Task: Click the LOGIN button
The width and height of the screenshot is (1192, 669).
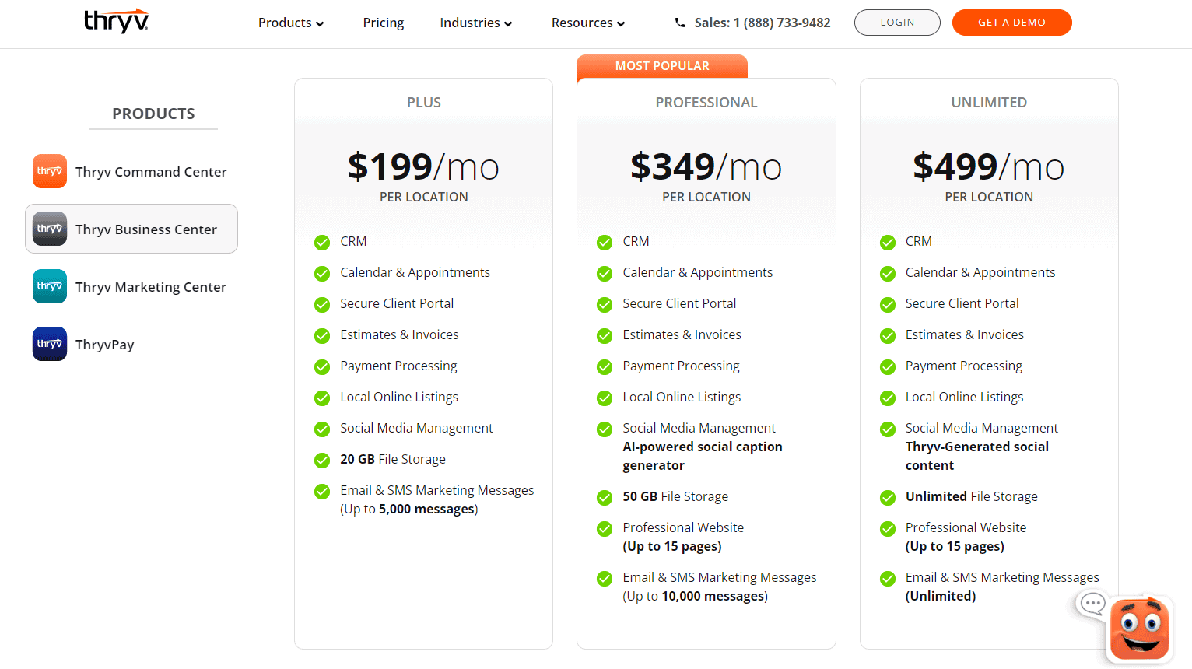Action: 896,23
